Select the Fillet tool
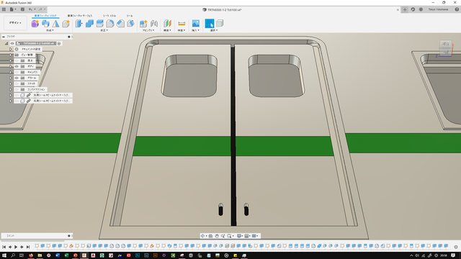 pyautogui.click(x=110, y=24)
